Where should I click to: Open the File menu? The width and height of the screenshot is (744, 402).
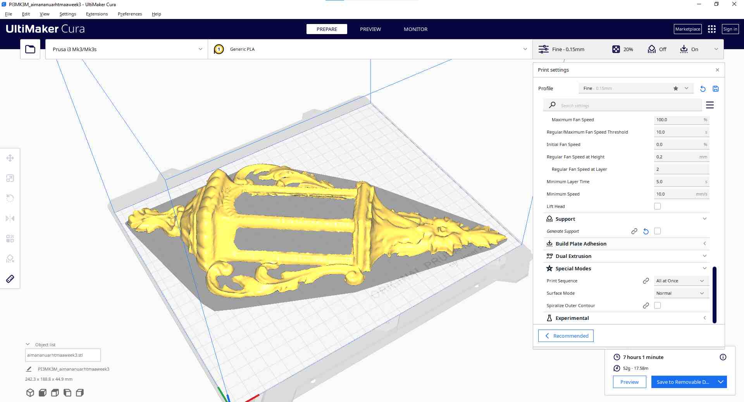pos(9,14)
